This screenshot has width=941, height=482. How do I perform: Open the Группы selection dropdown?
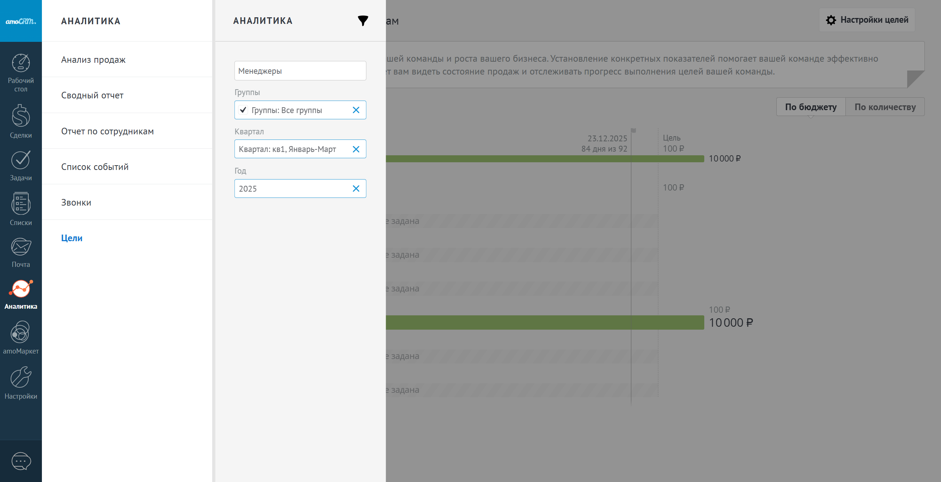point(294,110)
